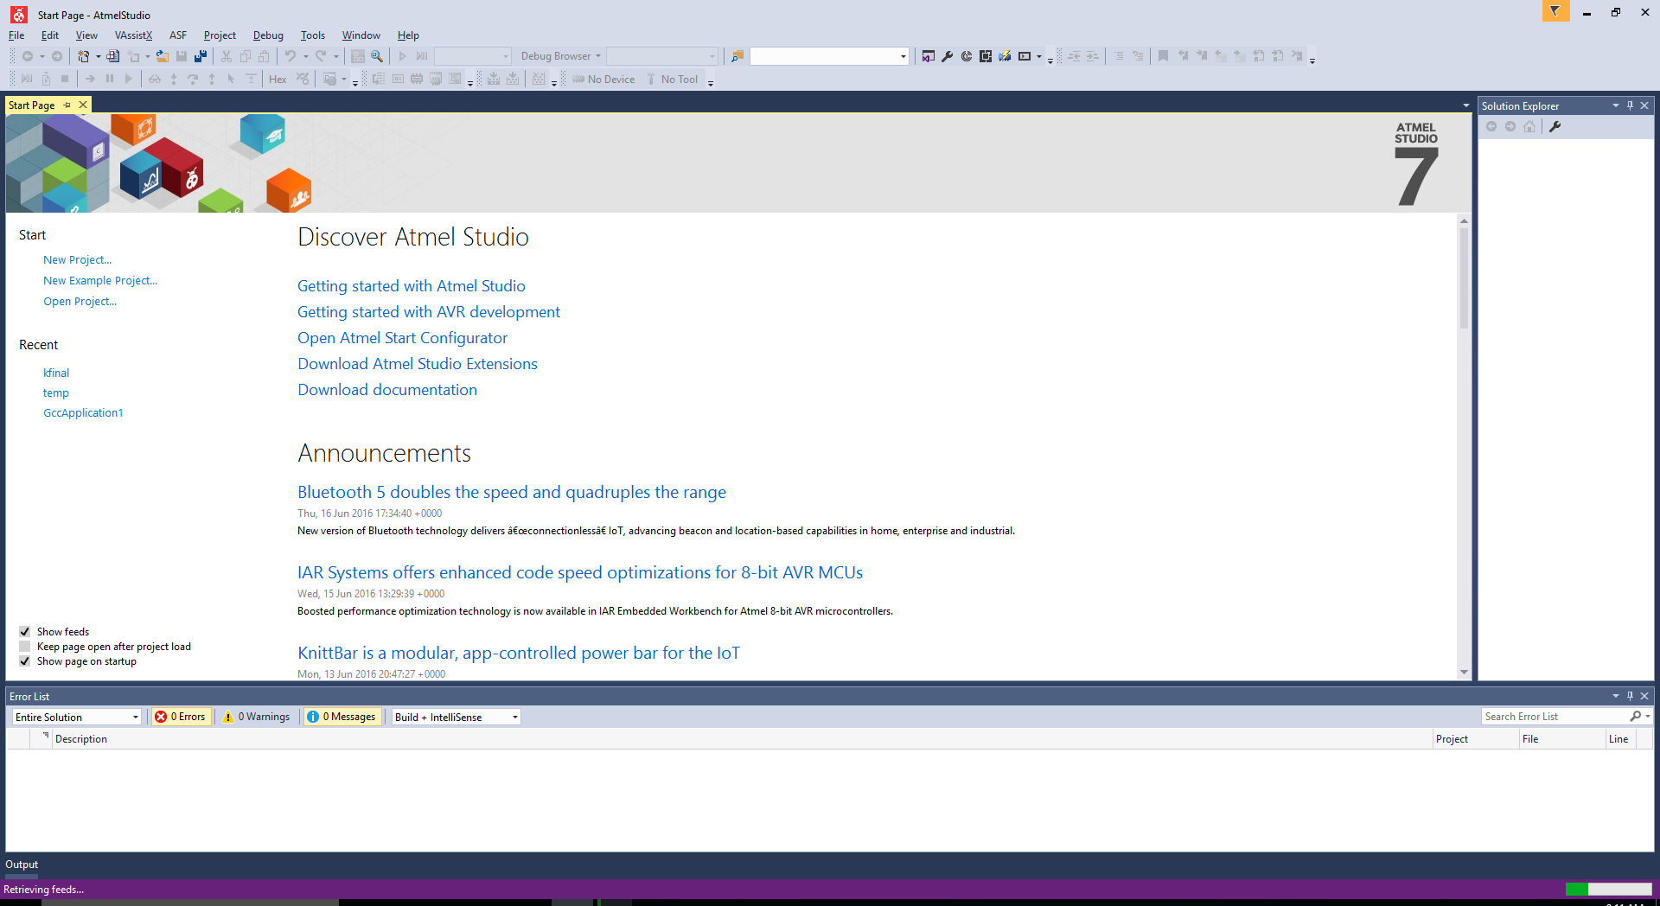Toggle Show page on startup checkbox
Screen dimensions: 1660x906
[25, 661]
